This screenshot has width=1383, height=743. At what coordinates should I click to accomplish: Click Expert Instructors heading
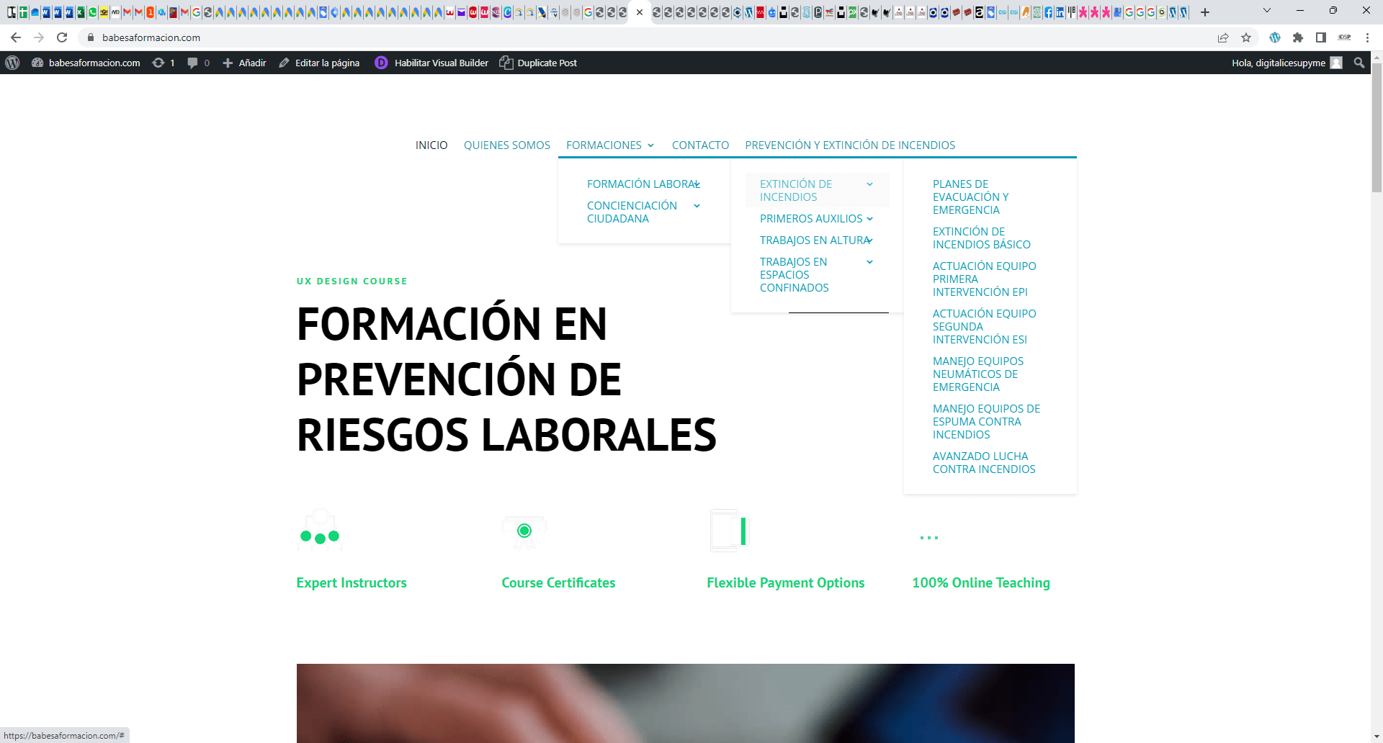(352, 583)
